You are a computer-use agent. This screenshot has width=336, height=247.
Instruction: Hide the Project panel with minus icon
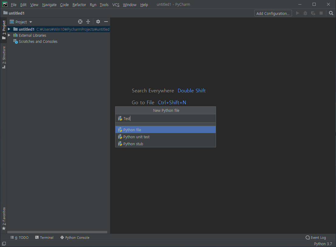coord(106,22)
